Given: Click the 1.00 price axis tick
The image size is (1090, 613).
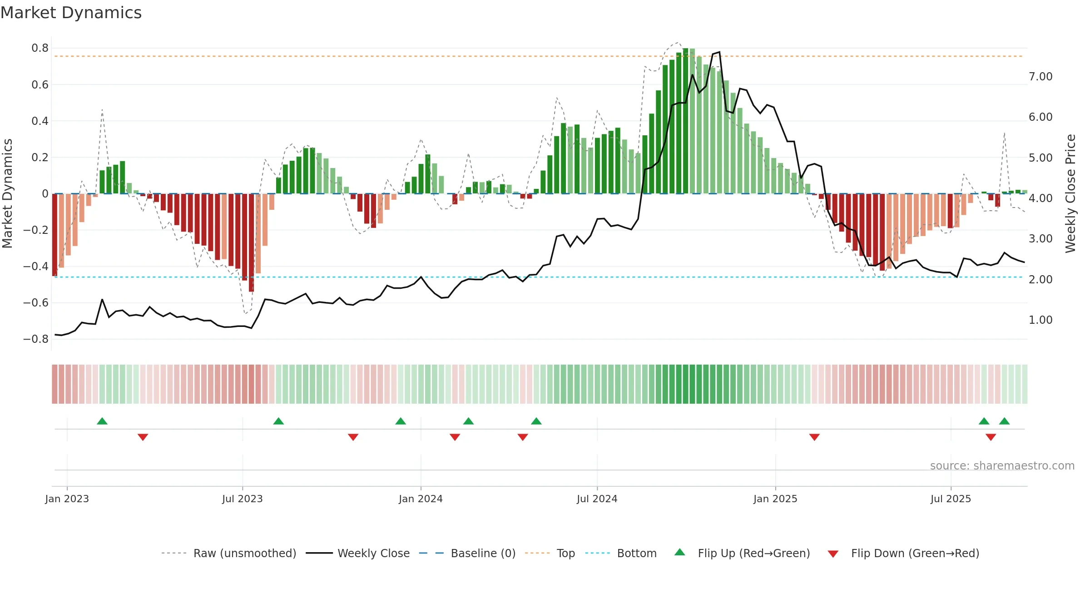Looking at the screenshot, I should click(x=1040, y=320).
